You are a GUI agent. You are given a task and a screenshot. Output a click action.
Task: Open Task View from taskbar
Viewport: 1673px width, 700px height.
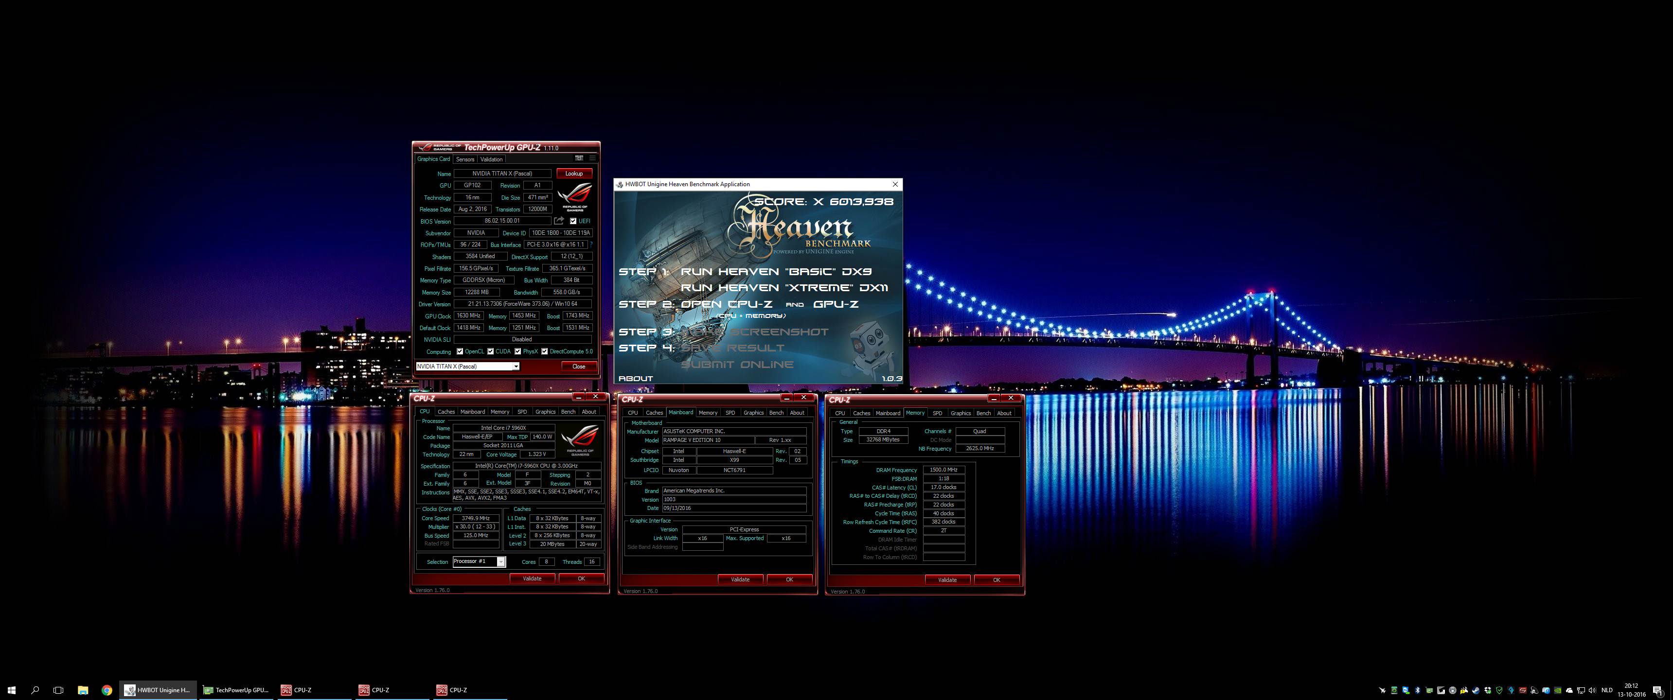(x=58, y=690)
